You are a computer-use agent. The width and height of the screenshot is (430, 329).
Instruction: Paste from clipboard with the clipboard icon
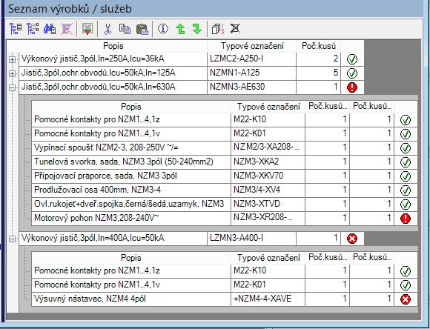(142, 28)
